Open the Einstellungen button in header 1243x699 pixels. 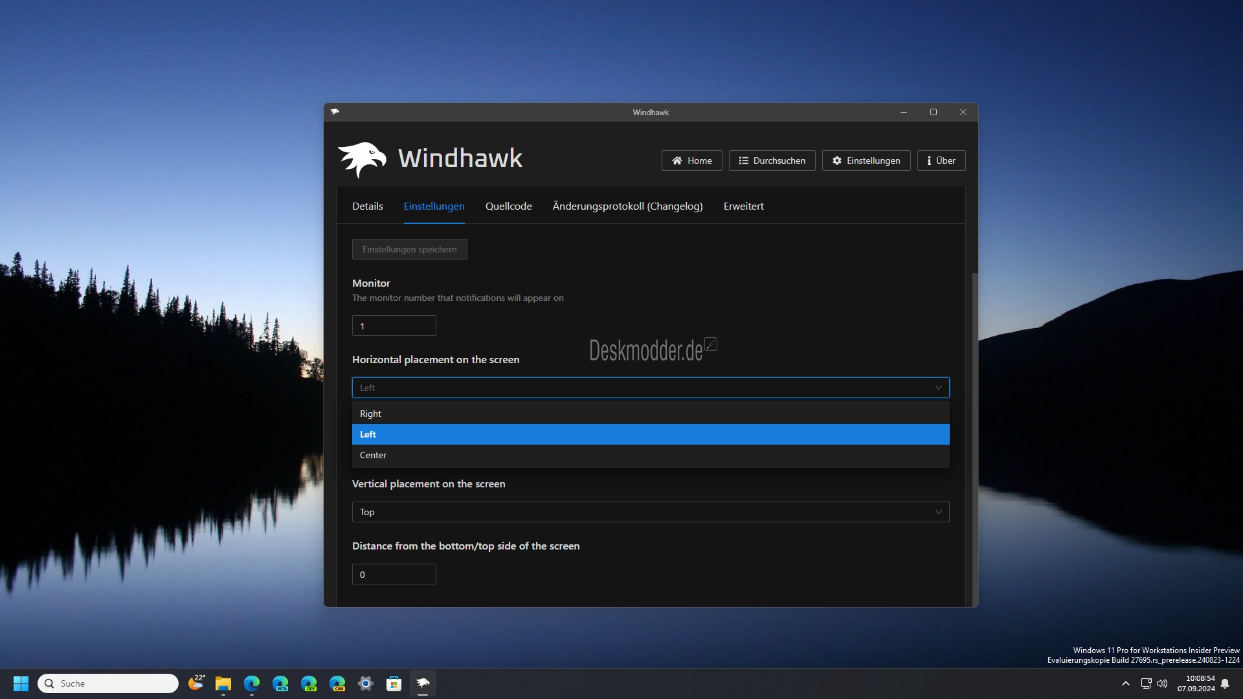[x=866, y=161]
